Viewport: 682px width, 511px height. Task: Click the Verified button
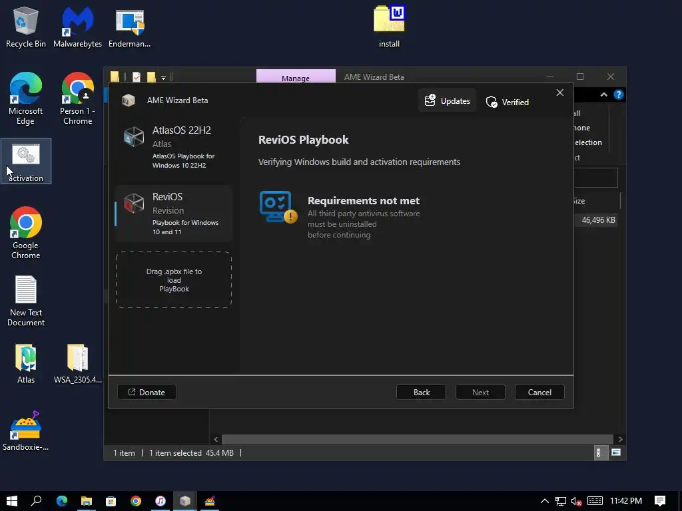[508, 102]
